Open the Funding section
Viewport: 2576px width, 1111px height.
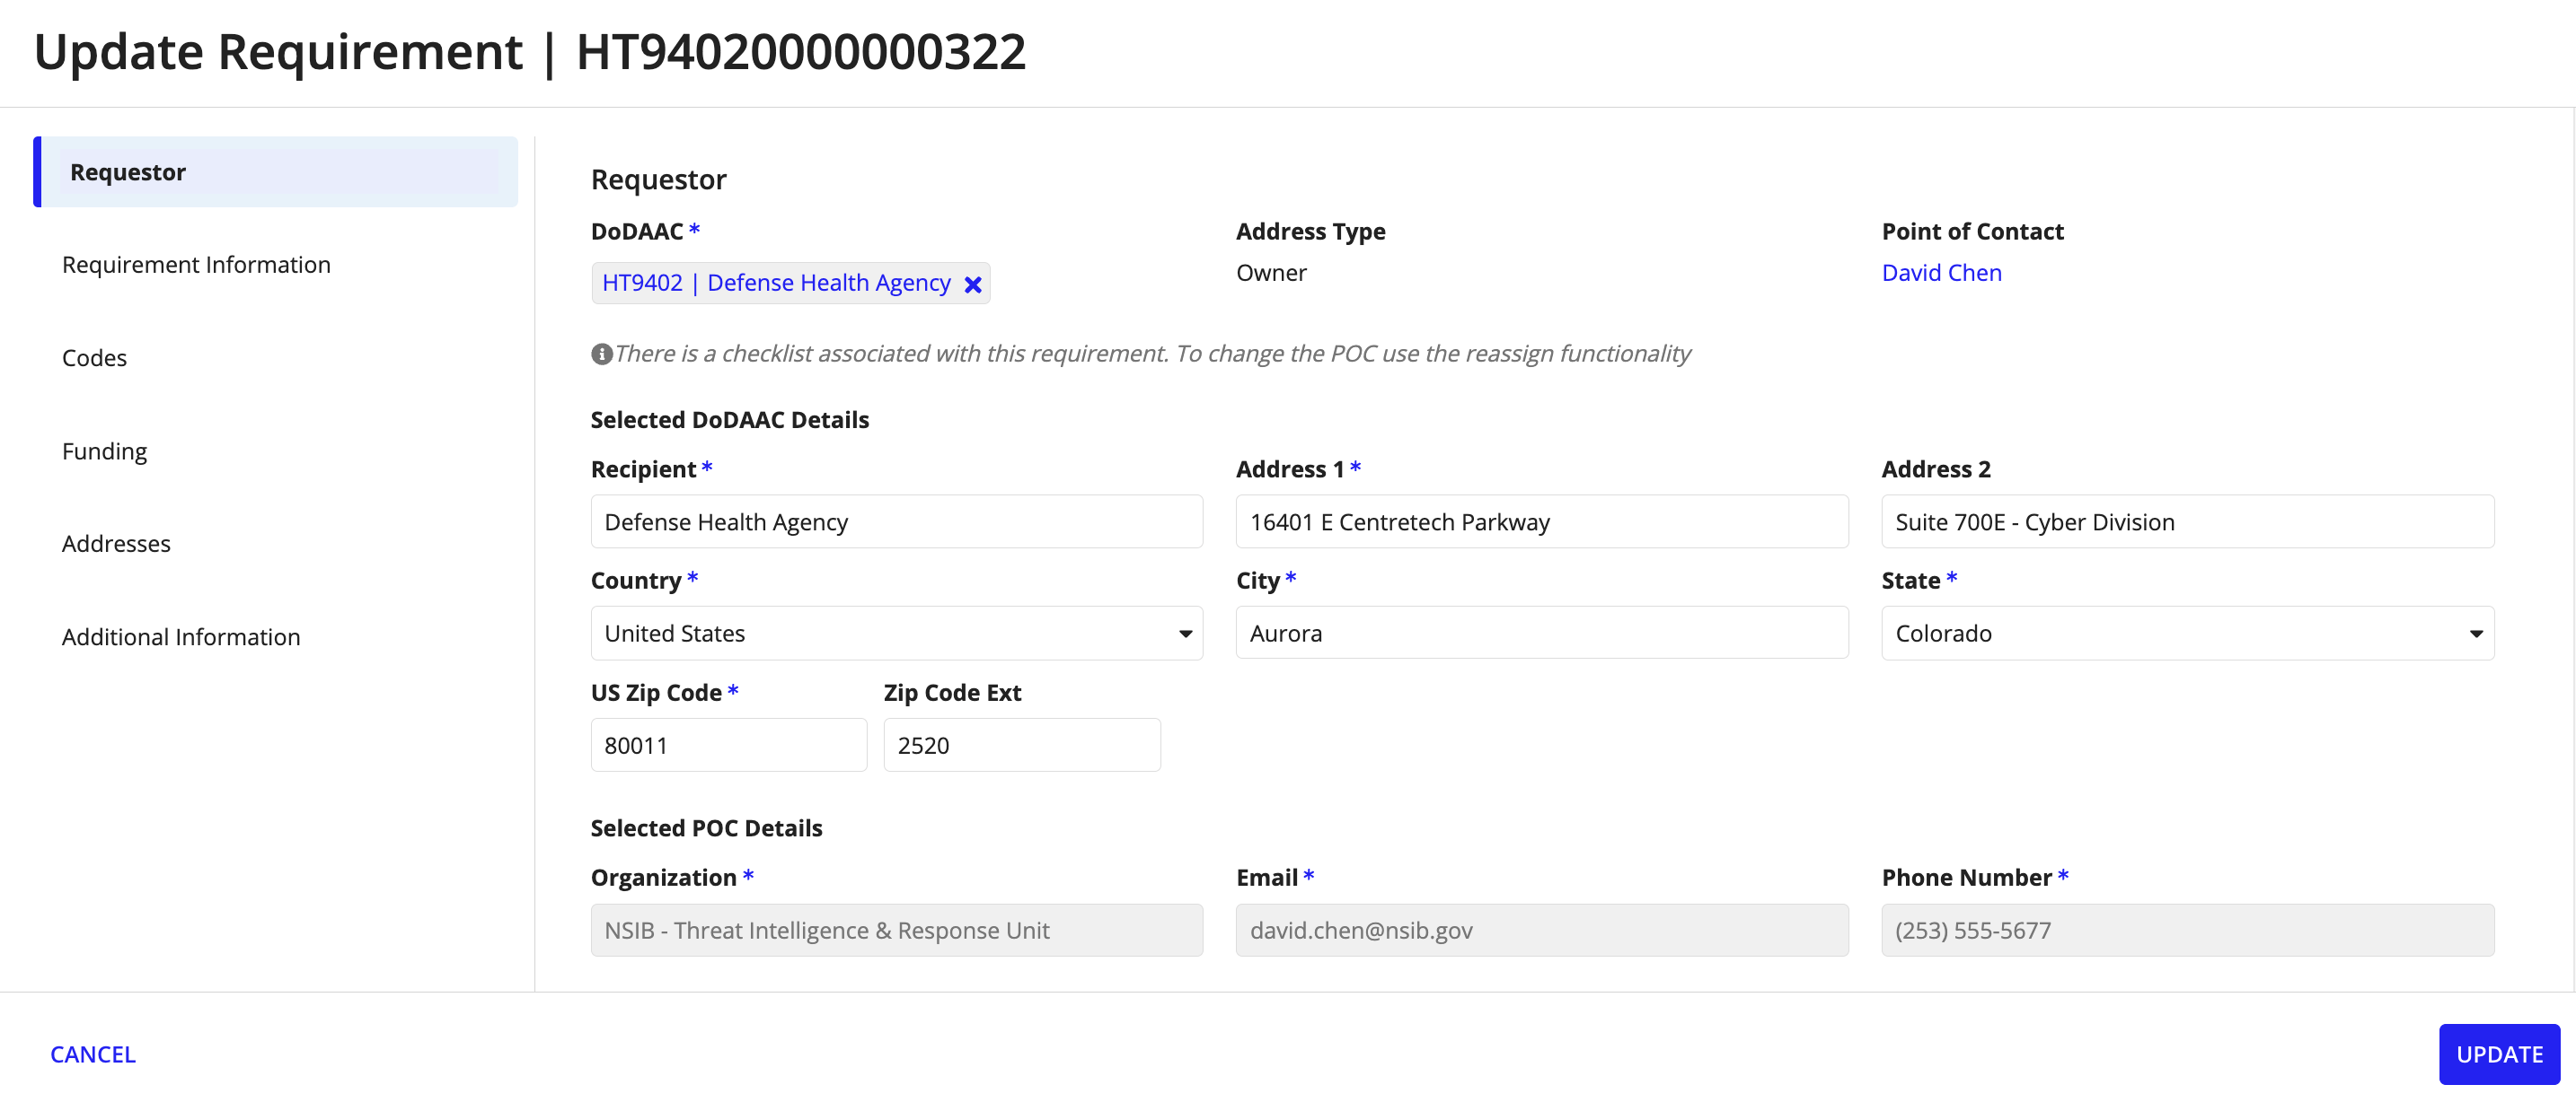[104, 451]
